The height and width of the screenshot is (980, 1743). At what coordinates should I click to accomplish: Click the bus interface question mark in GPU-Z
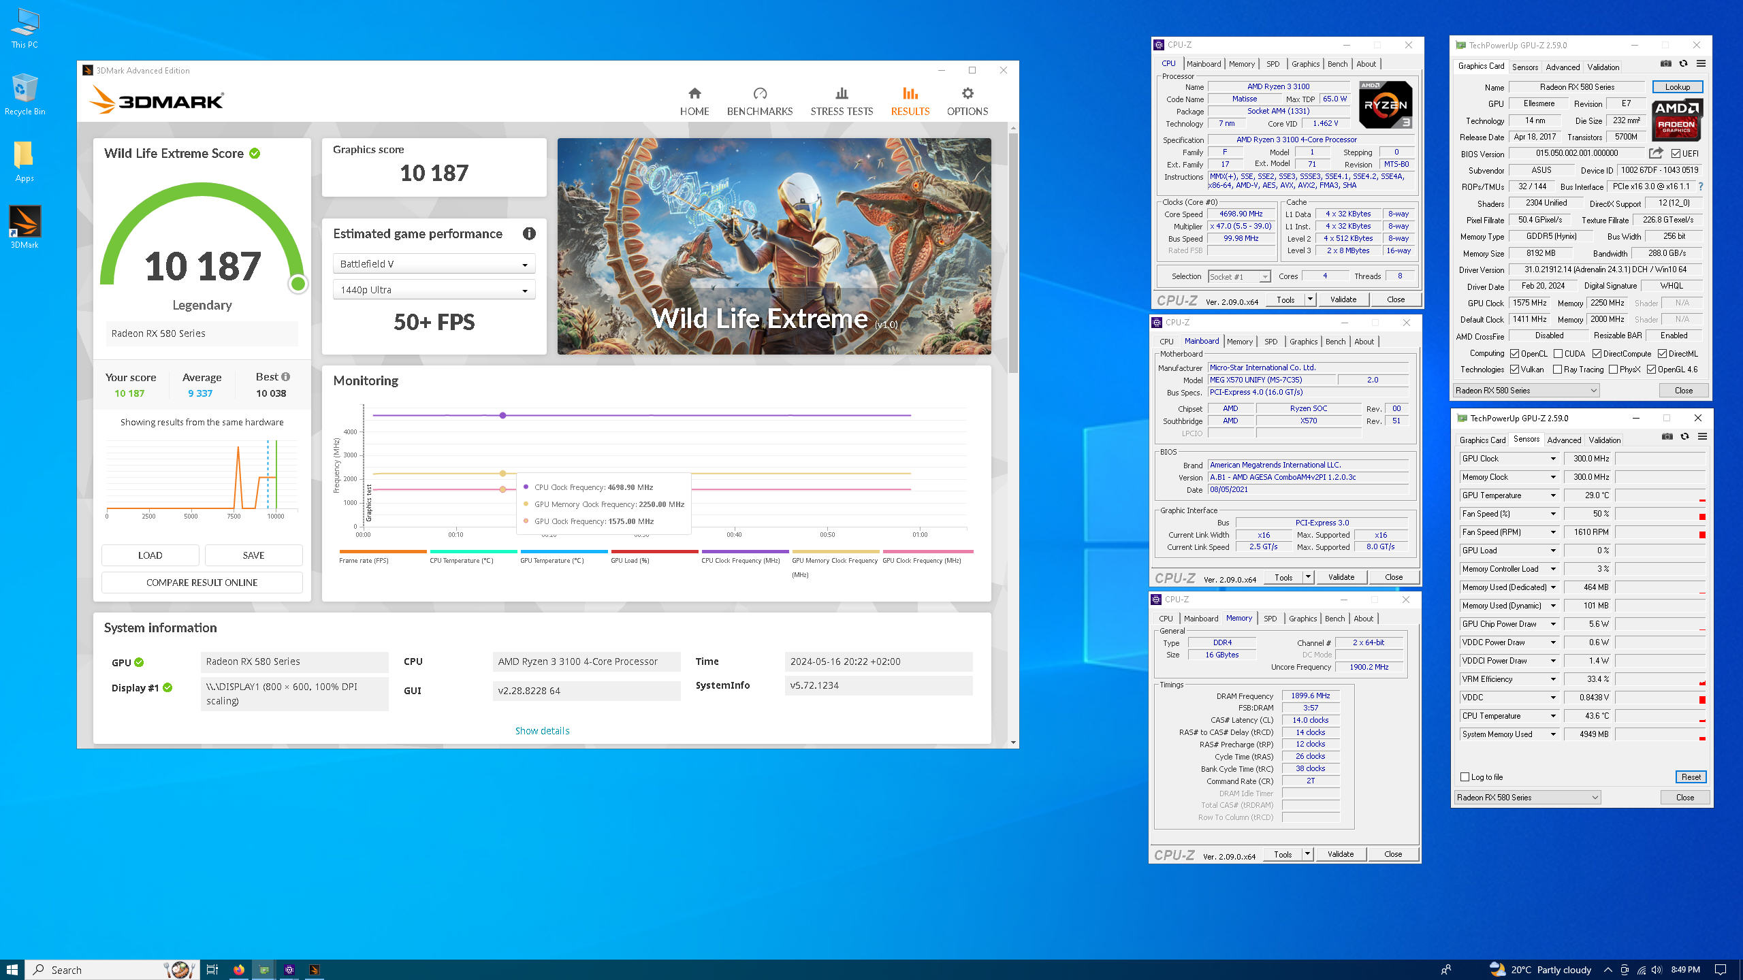click(1701, 186)
